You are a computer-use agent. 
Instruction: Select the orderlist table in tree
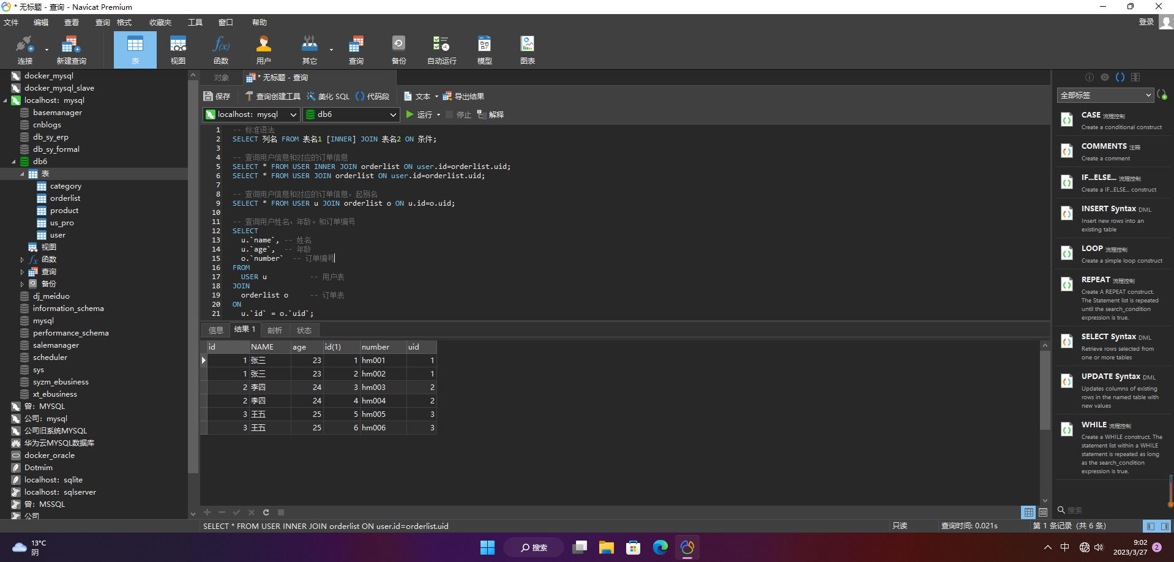click(x=65, y=198)
